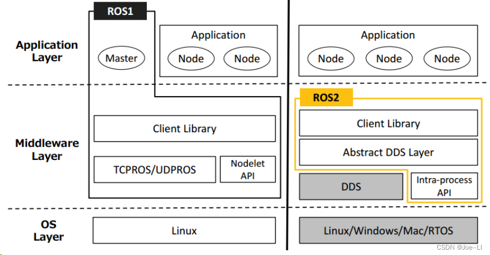Click the ROS2 Client Library box
Screen dimensions: 490x255
388,123
